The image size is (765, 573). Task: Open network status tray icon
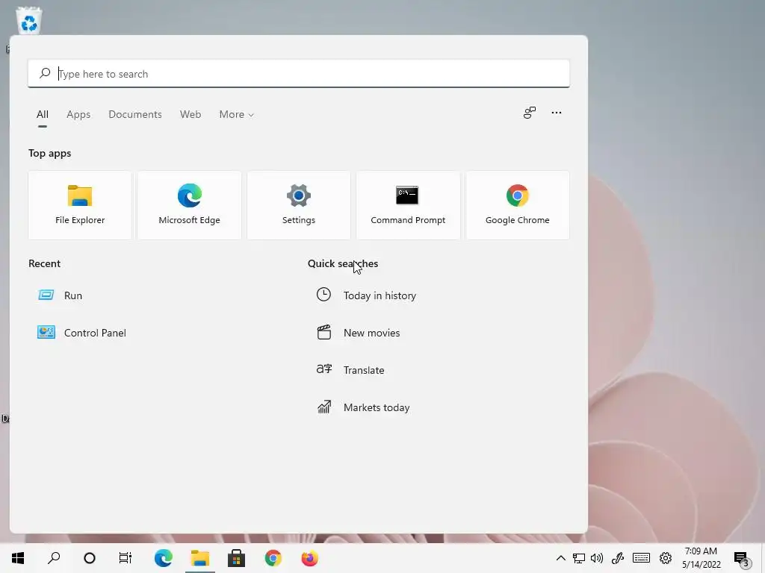coord(579,558)
